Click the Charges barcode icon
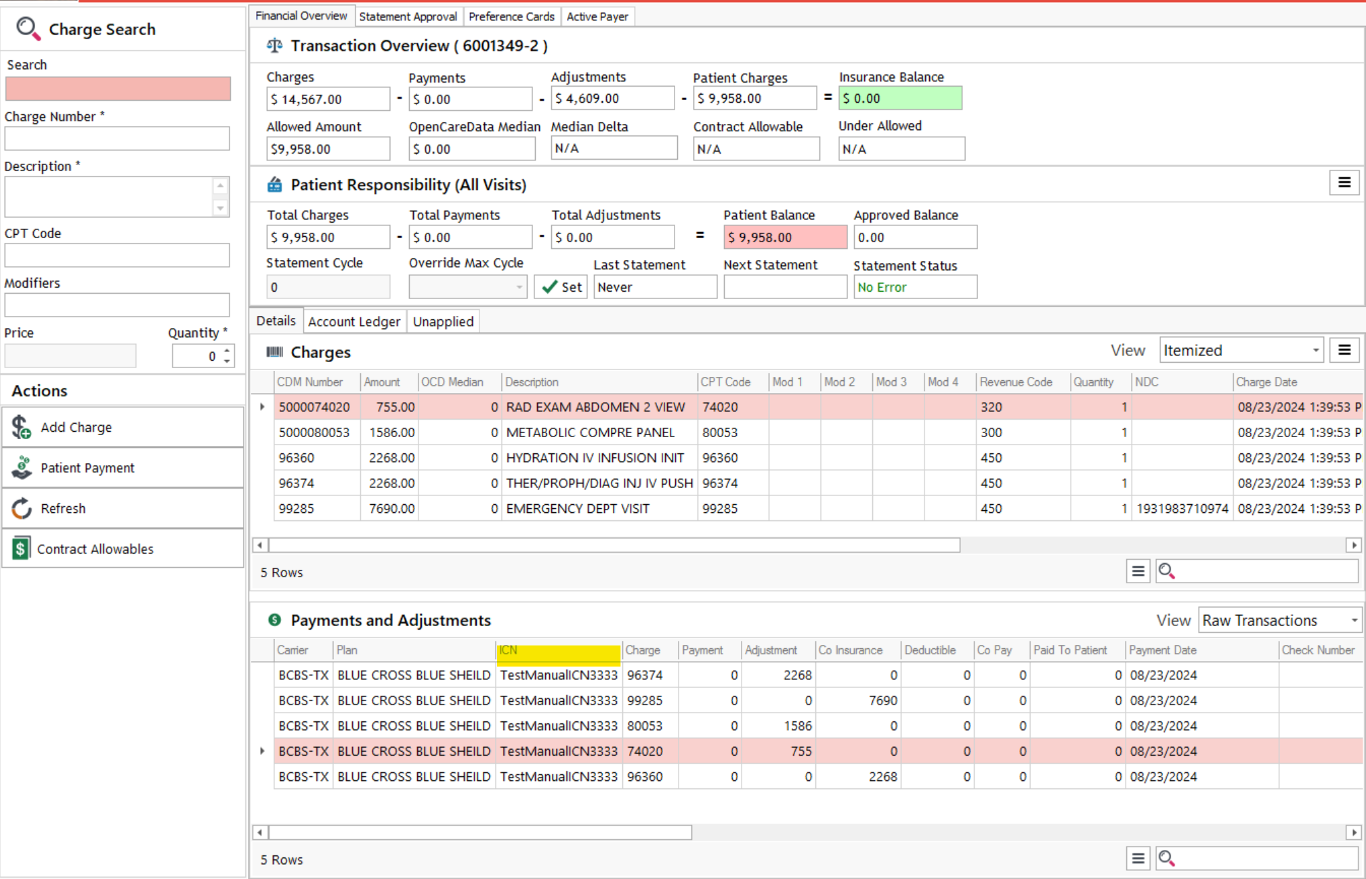Viewport: 1366px width, 879px height. [x=274, y=352]
